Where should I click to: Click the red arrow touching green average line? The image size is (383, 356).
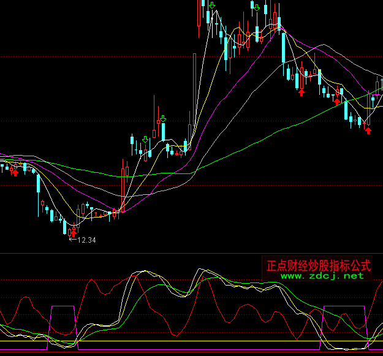click(x=337, y=101)
